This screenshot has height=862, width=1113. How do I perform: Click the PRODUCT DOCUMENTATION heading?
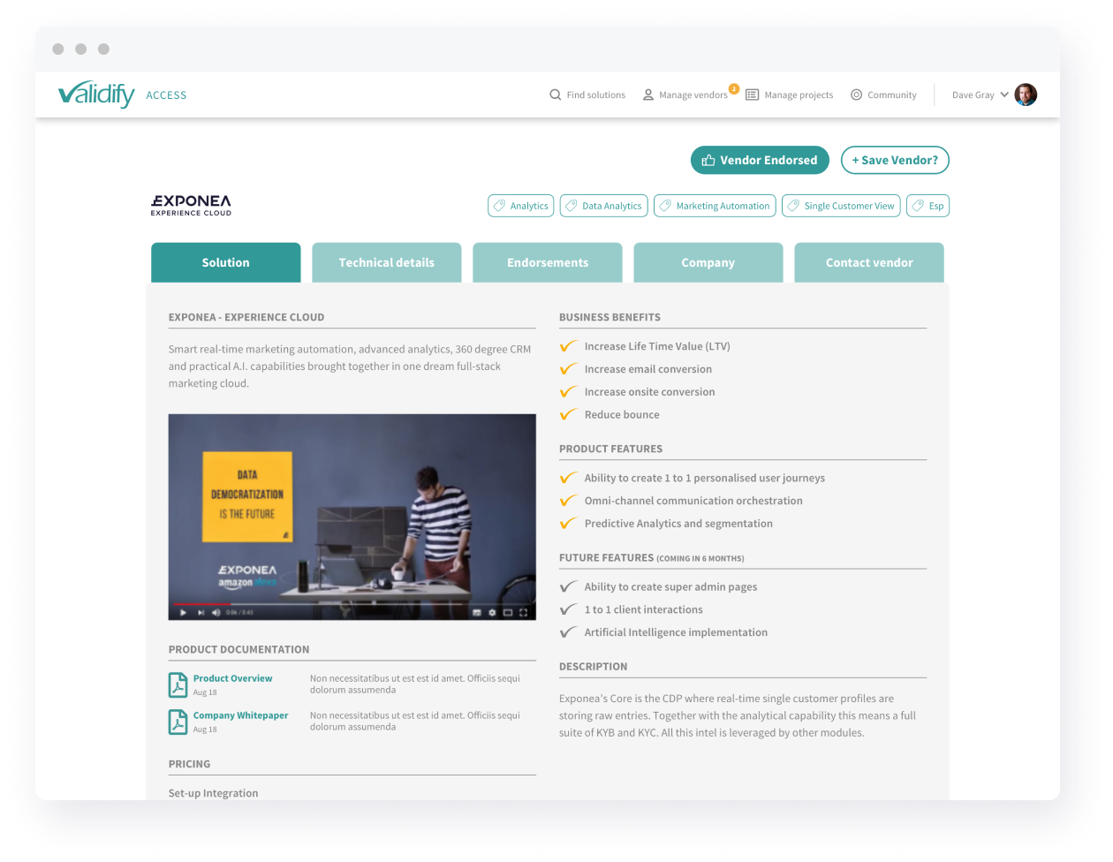[x=239, y=649]
